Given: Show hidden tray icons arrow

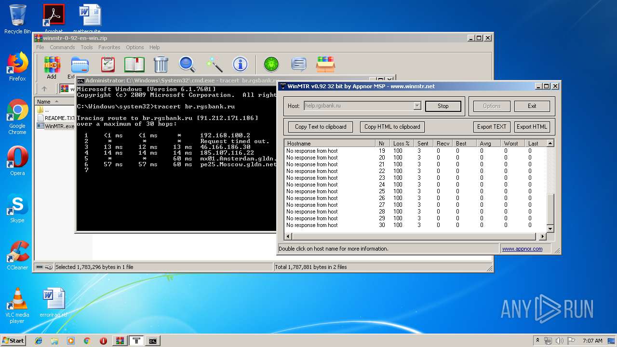Looking at the screenshot, I should 537,341.
